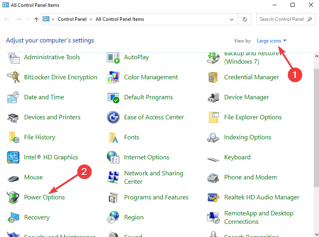Click the Date and Time calendar icon
This screenshot has height=237, width=319.
(13, 97)
